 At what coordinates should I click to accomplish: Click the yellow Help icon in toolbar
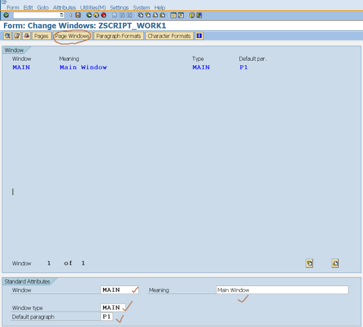pos(192,15)
